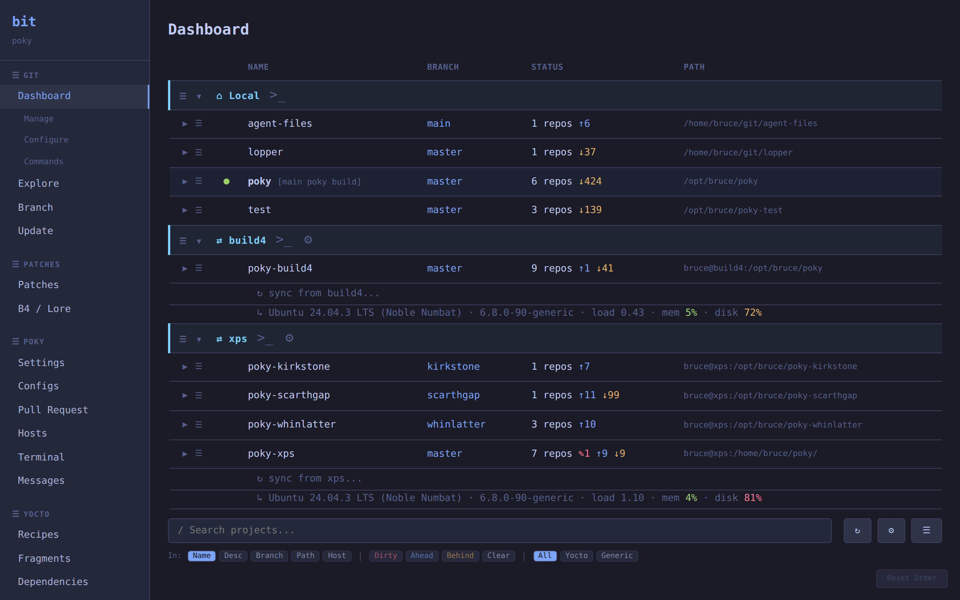
Task: Collapse the POKY sidebar section header
Action: (28, 342)
